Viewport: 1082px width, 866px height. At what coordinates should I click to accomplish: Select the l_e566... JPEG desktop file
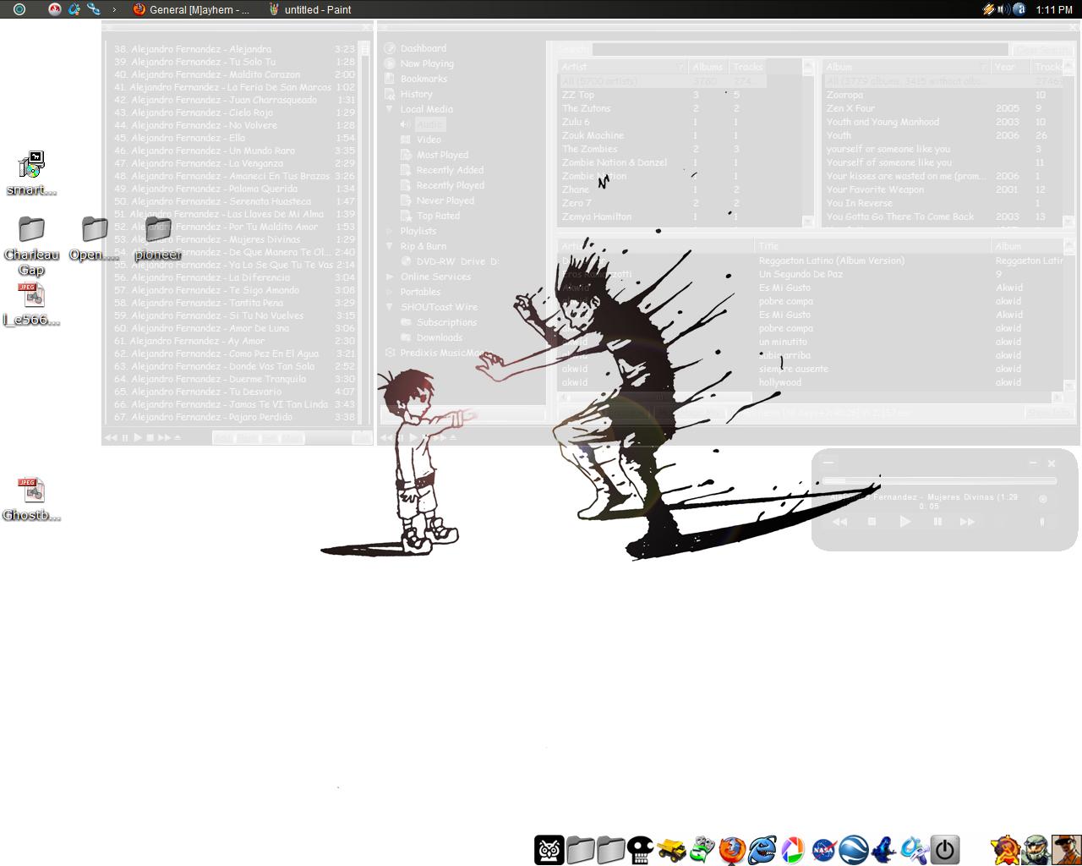31,304
